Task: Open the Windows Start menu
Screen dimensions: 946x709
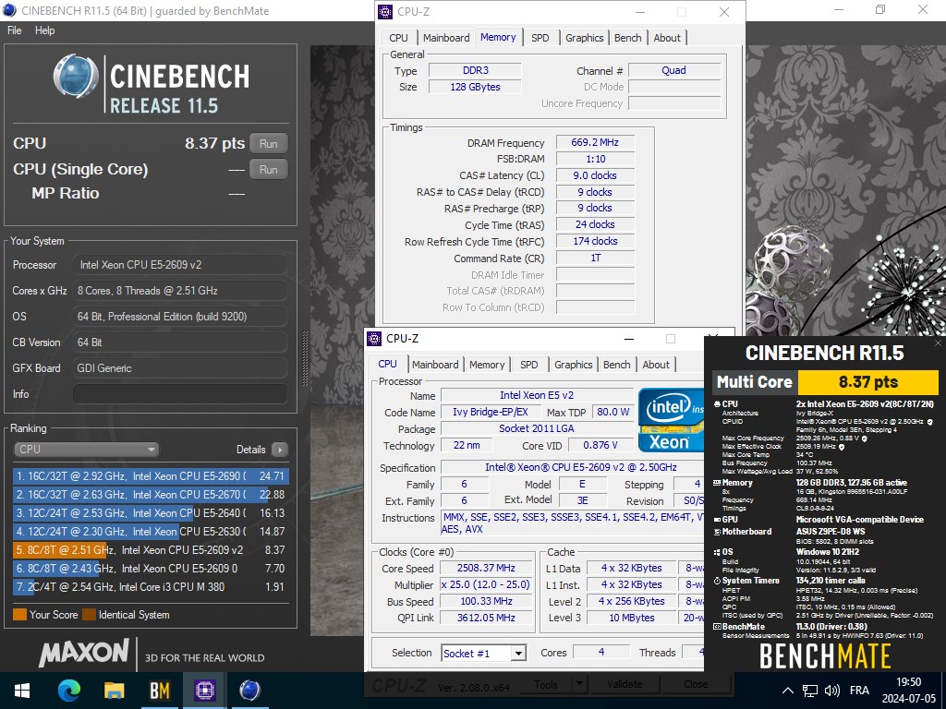Action: [22, 691]
